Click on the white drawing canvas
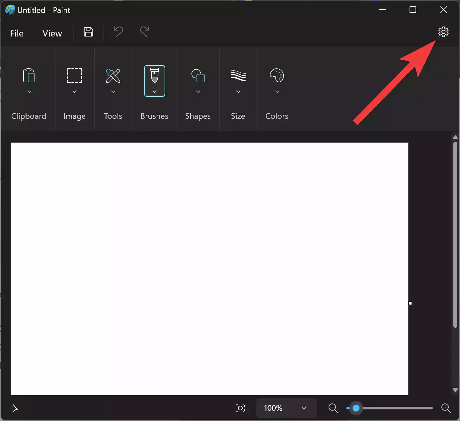The height and width of the screenshot is (421, 460). (x=209, y=269)
